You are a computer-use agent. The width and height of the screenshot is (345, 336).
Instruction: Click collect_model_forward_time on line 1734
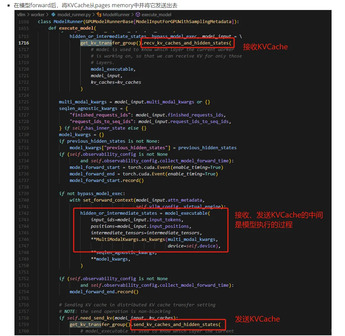coord(194,161)
